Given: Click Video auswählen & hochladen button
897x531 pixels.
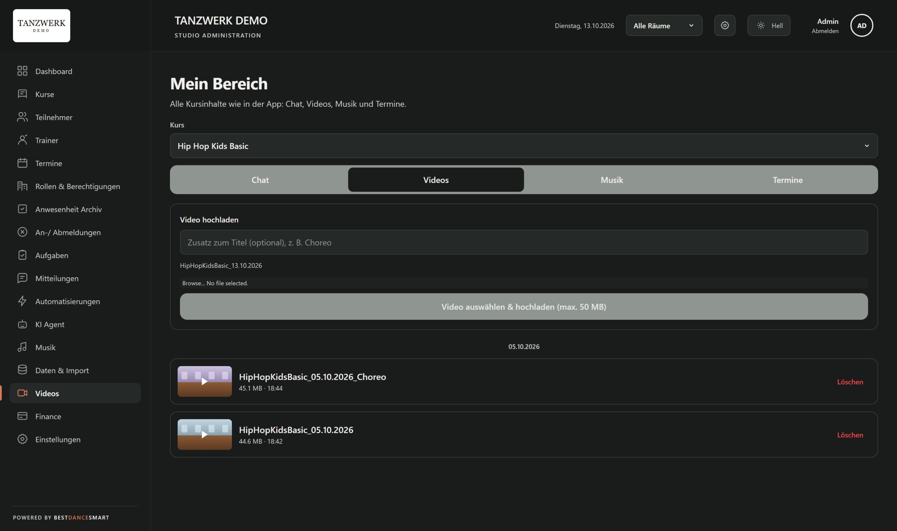Looking at the screenshot, I should [524, 306].
